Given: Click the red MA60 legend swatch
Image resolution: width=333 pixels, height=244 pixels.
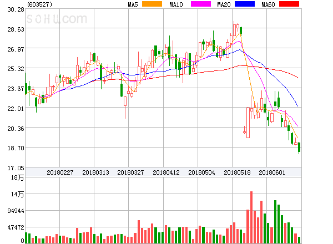Looking at the screenshot, I should point(289,4).
